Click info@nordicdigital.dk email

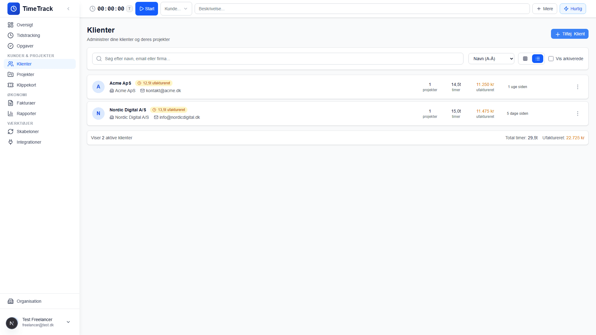coord(180,117)
